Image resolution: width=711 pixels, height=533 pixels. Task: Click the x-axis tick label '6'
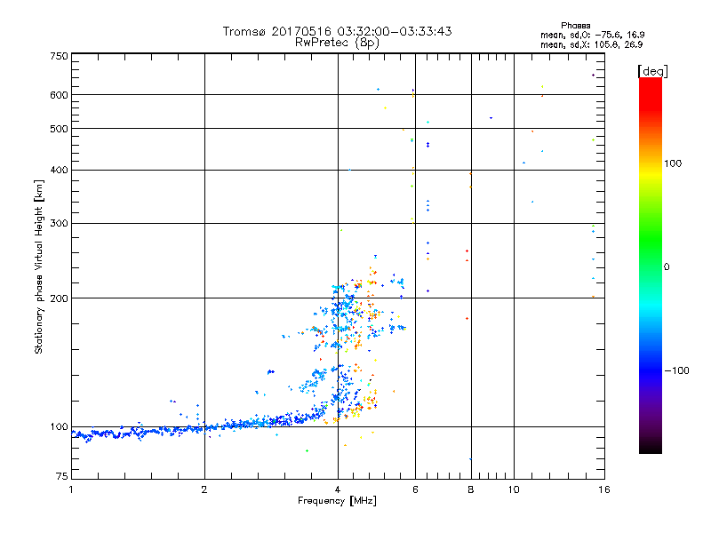(415, 489)
